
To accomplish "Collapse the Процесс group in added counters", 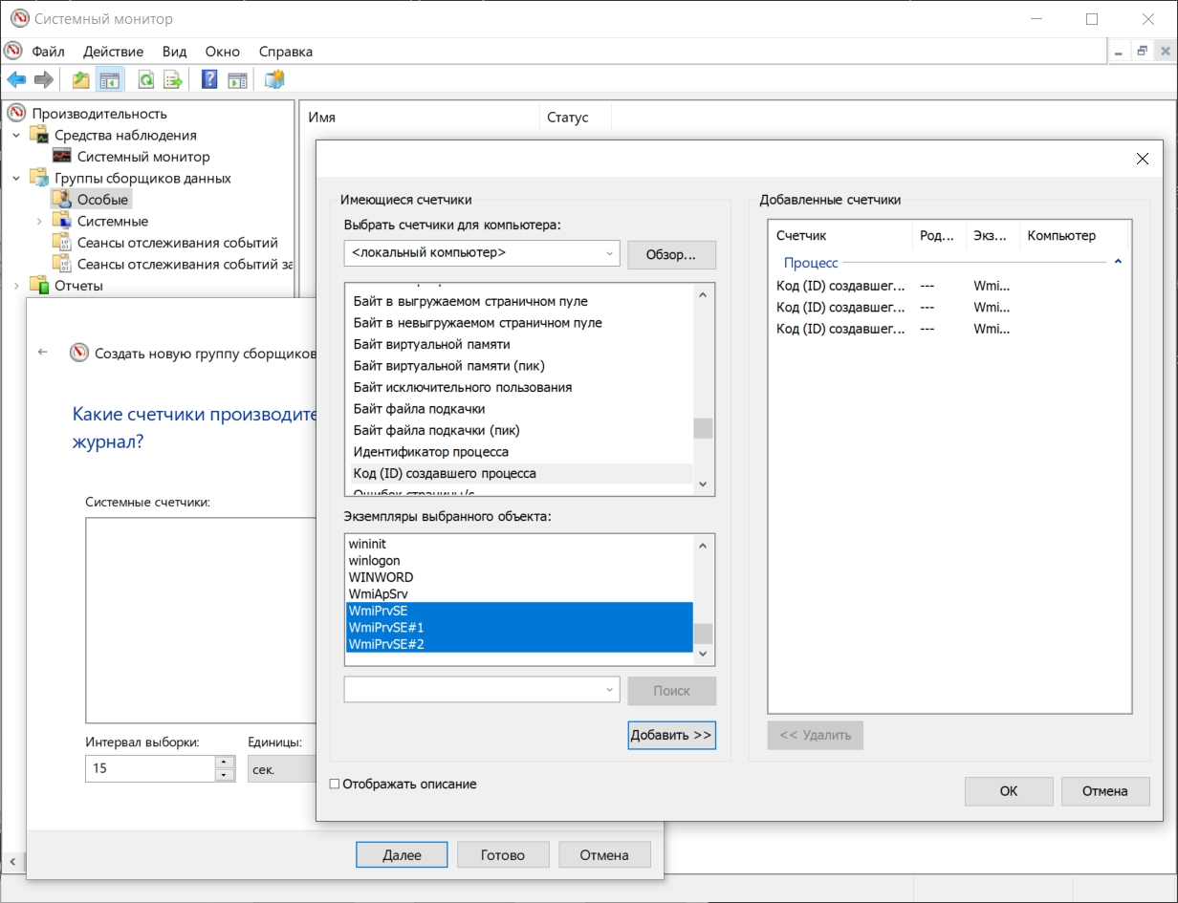I will 1118,262.
